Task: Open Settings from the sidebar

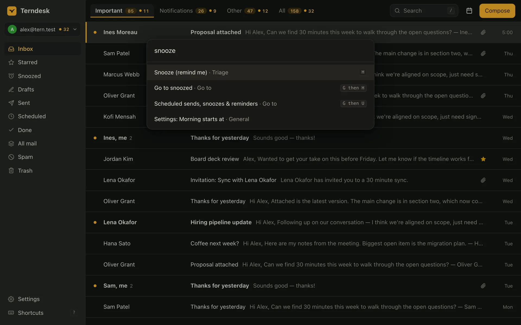Action: click(x=43, y=299)
